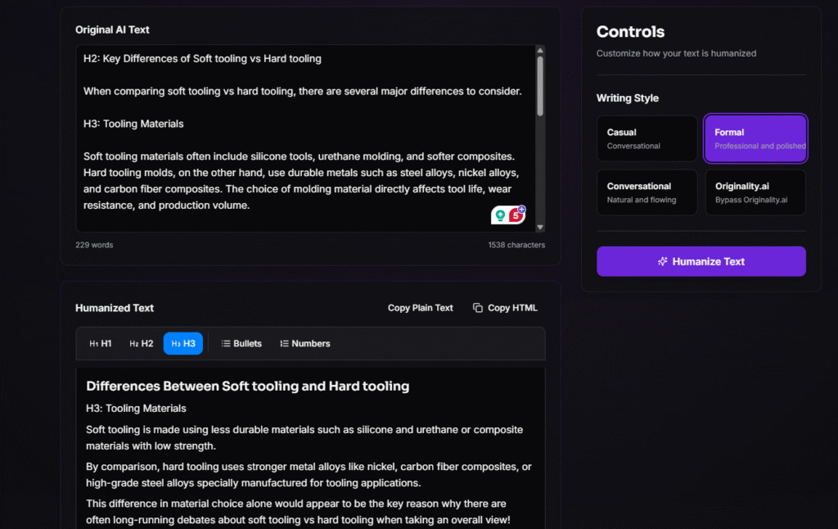Click the Original AI Text scrollbar thumb

(x=540, y=86)
